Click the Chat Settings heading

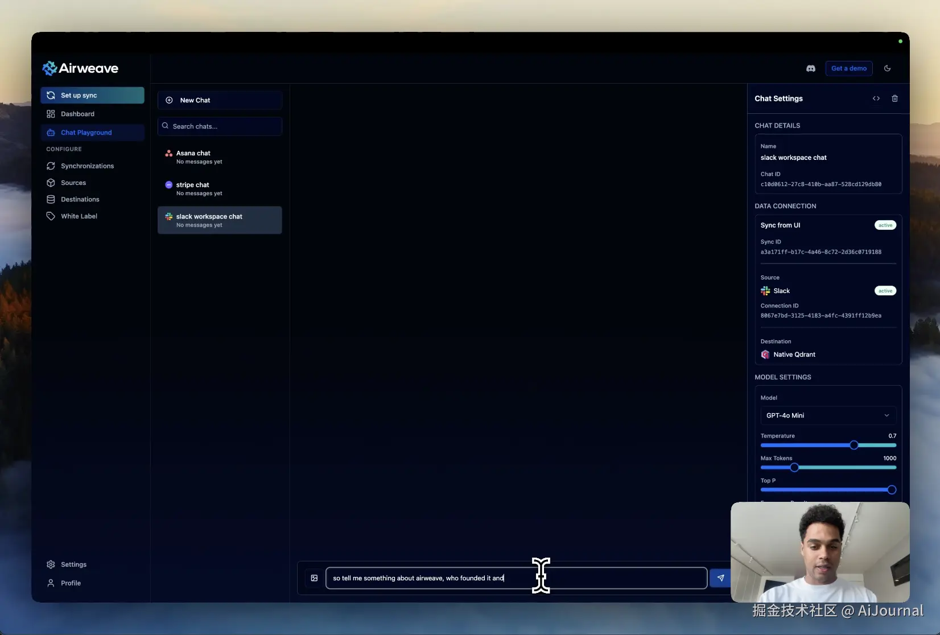click(x=778, y=98)
